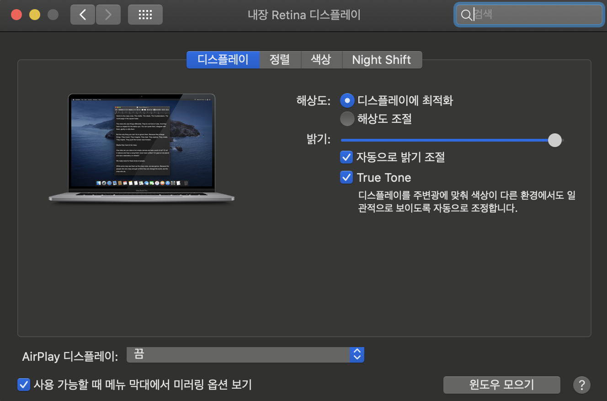The image size is (607, 401).
Task: Switch to the Night Shift tab
Action: pyautogui.click(x=382, y=60)
